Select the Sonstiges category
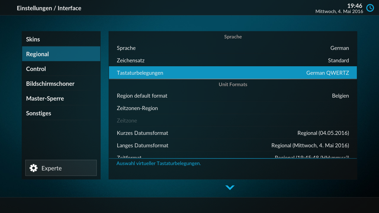Screen dimensions: 379x213 [61, 113]
